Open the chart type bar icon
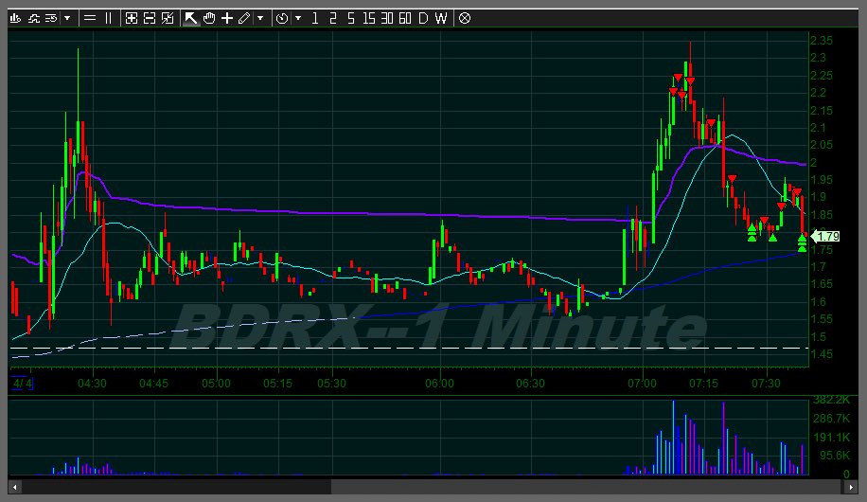This screenshot has width=867, height=502. point(15,18)
